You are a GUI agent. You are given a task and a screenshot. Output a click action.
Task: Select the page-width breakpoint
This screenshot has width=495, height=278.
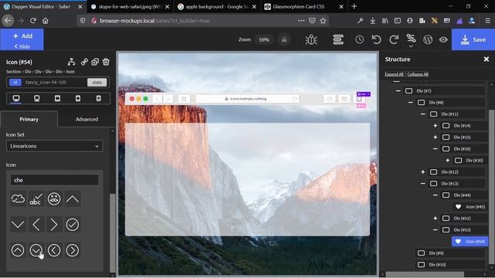click(x=37, y=98)
